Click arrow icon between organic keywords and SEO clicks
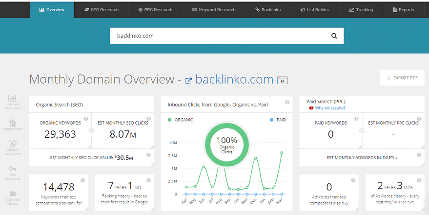The image size is (429, 215). tap(91, 131)
